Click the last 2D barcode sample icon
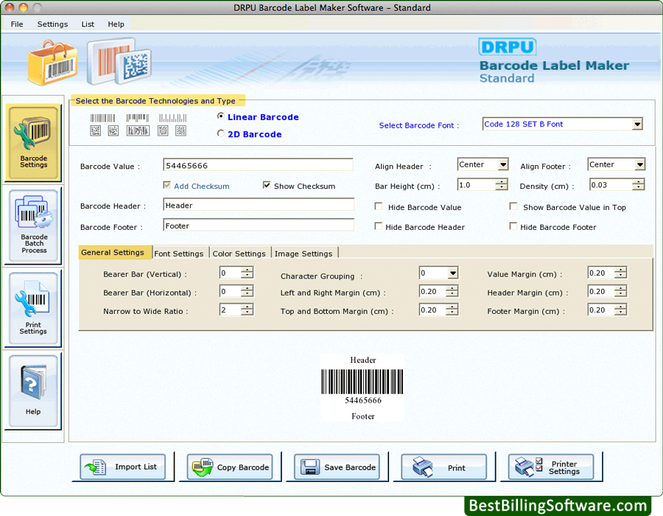The height and width of the screenshot is (516, 663). tap(180, 131)
